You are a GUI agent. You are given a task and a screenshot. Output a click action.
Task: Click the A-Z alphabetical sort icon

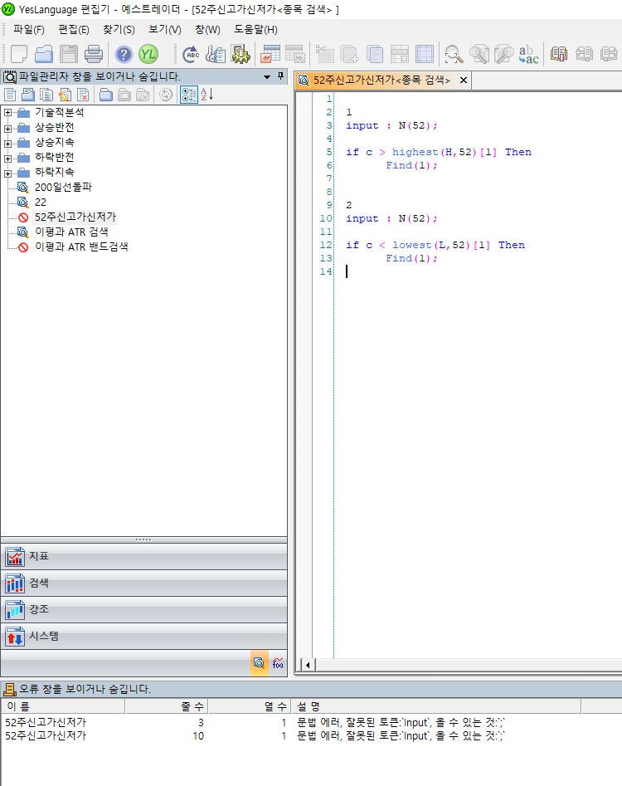click(207, 95)
